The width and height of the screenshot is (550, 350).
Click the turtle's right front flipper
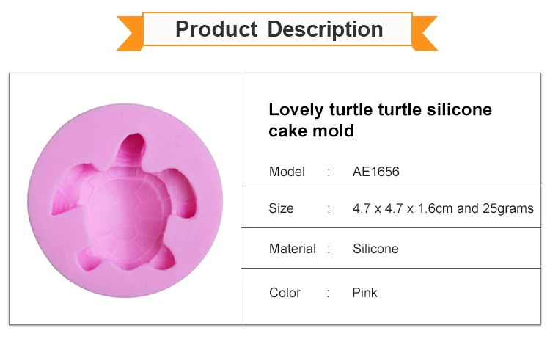(179, 193)
